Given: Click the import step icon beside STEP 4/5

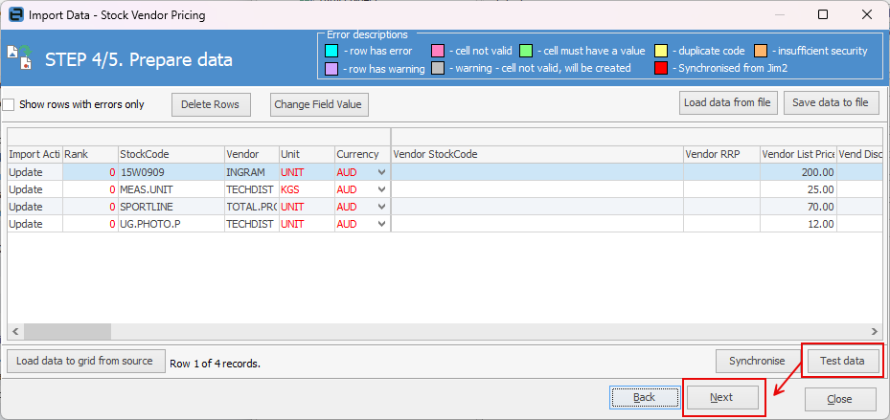Looking at the screenshot, I should click(x=20, y=58).
